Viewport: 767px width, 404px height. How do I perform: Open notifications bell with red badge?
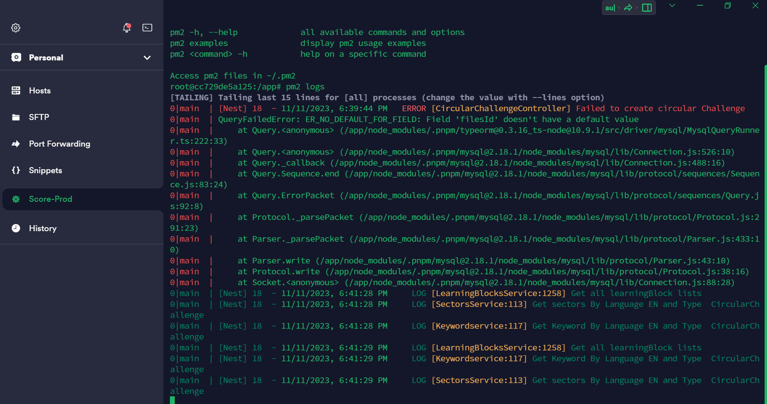[127, 28]
